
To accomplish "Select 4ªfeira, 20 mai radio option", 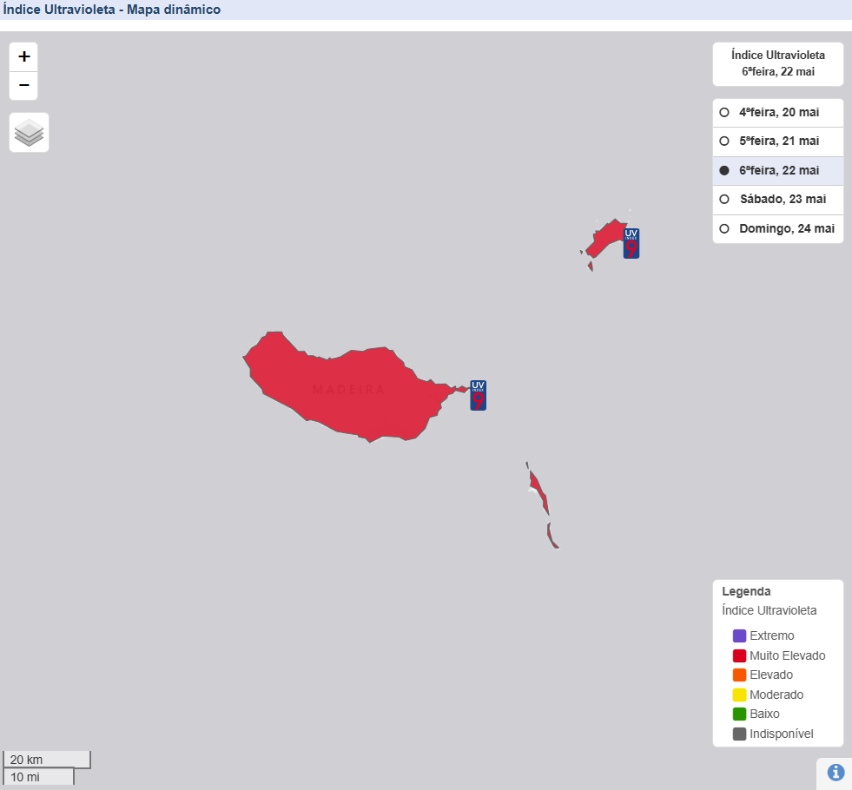I will (778, 112).
